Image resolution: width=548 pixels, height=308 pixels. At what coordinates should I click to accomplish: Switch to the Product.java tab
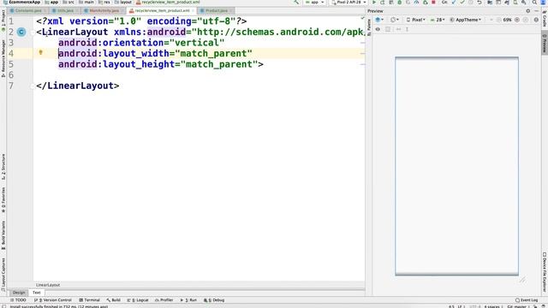(216, 11)
